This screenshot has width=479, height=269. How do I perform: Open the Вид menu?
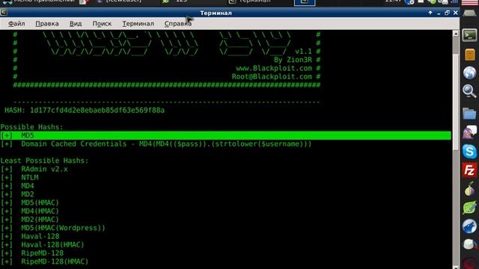[76, 23]
